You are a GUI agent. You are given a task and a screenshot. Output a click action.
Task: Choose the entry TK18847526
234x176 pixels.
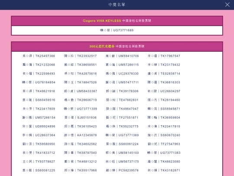pos(81,83)
